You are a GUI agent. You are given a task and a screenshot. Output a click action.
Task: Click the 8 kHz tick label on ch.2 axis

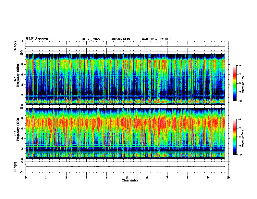(x=23, y=118)
